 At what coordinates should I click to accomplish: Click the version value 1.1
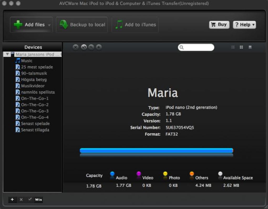coord(168,121)
